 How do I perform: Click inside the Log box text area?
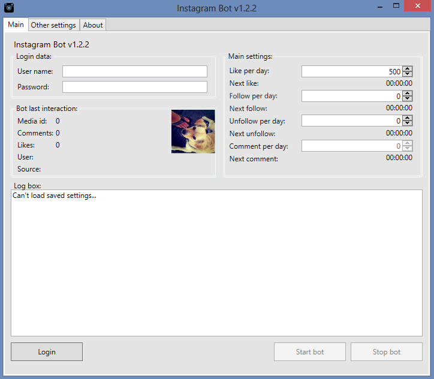[217, 263]
